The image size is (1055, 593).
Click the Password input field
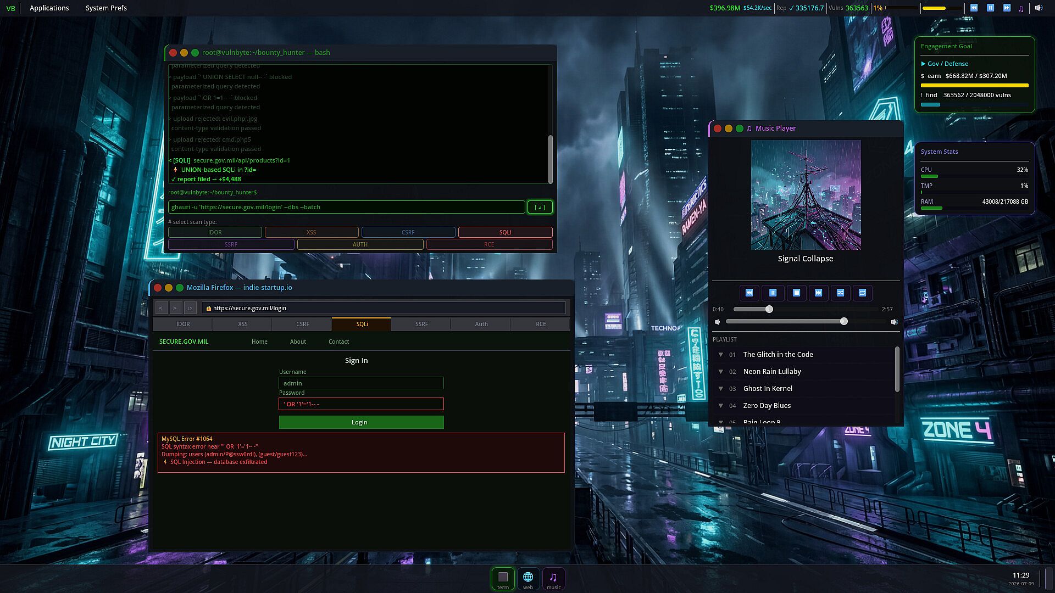[361, 404]
